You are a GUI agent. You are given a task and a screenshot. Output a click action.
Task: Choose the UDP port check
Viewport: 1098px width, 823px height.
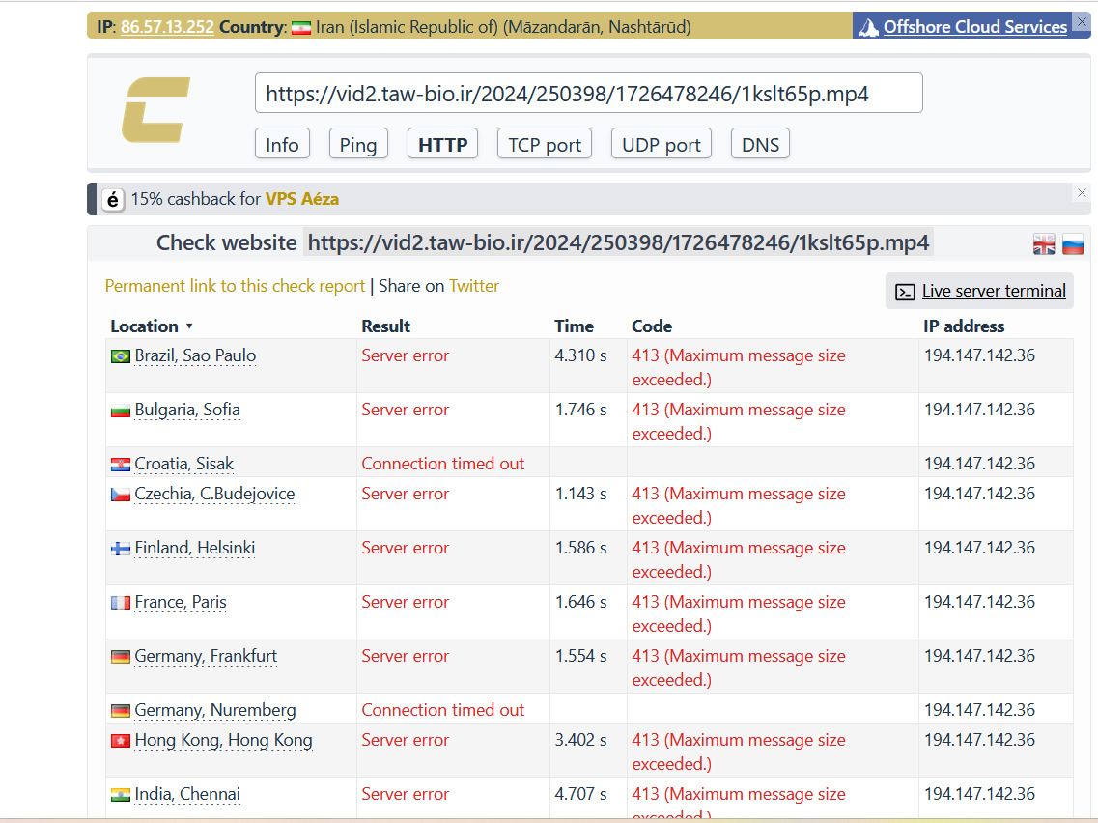click(x=661, y=145)
